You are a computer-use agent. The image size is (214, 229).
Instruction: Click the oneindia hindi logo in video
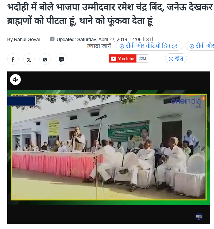(x=186, y=102)
